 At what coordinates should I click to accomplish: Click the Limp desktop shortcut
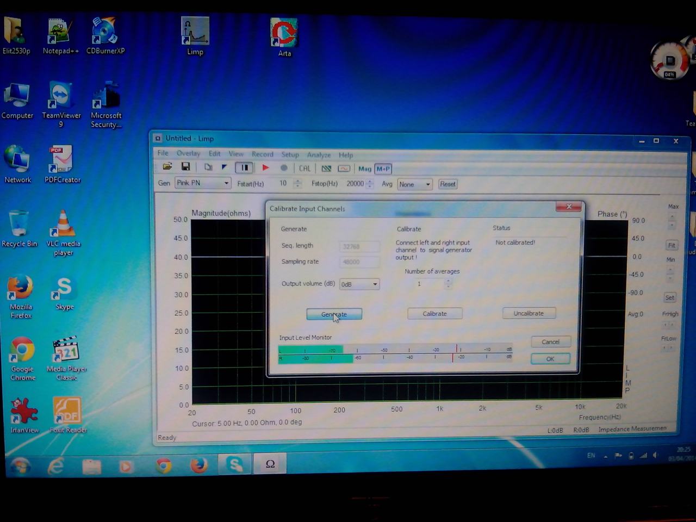pyautogui.click(x=195, y=36)
